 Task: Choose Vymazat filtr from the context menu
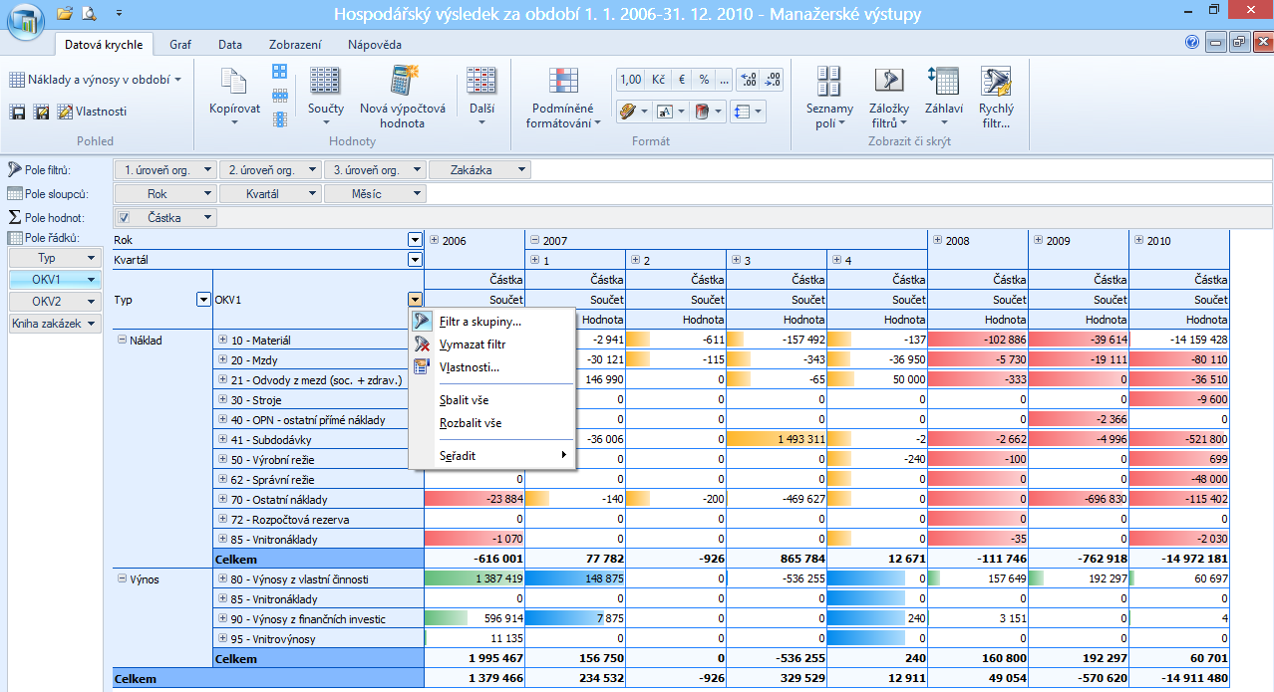pos(492,345)
